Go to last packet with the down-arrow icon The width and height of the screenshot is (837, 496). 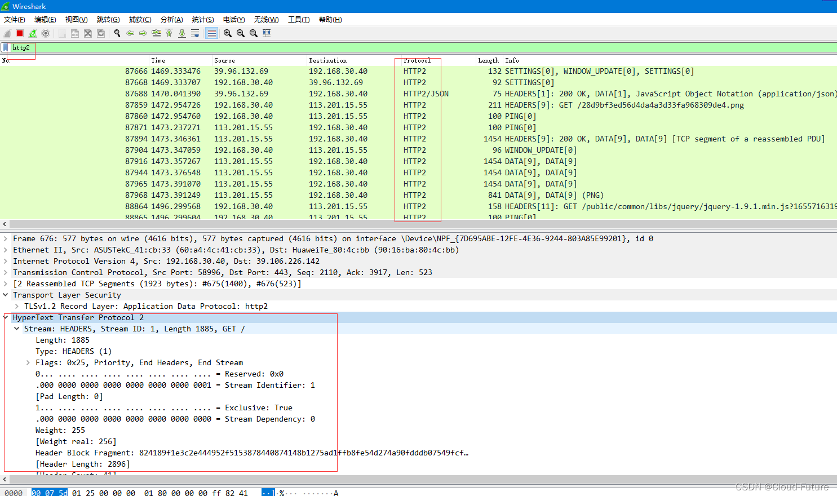(x=182, y=33)
